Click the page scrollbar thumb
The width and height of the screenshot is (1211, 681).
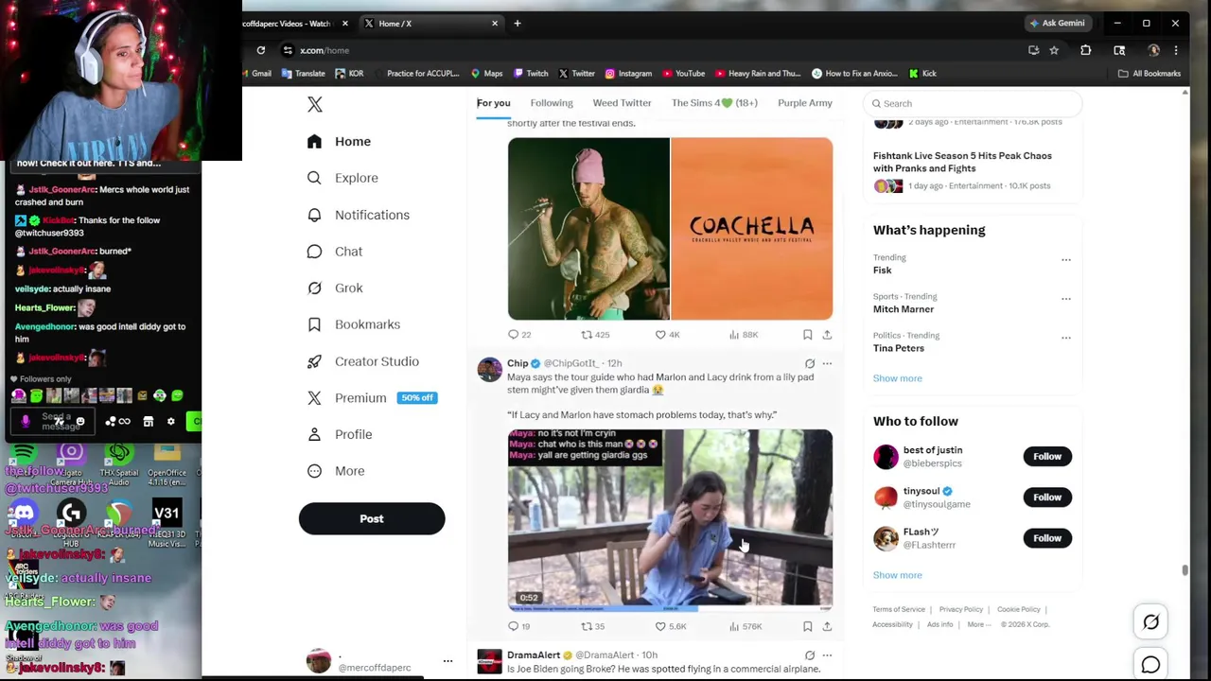pos(1185,569)
